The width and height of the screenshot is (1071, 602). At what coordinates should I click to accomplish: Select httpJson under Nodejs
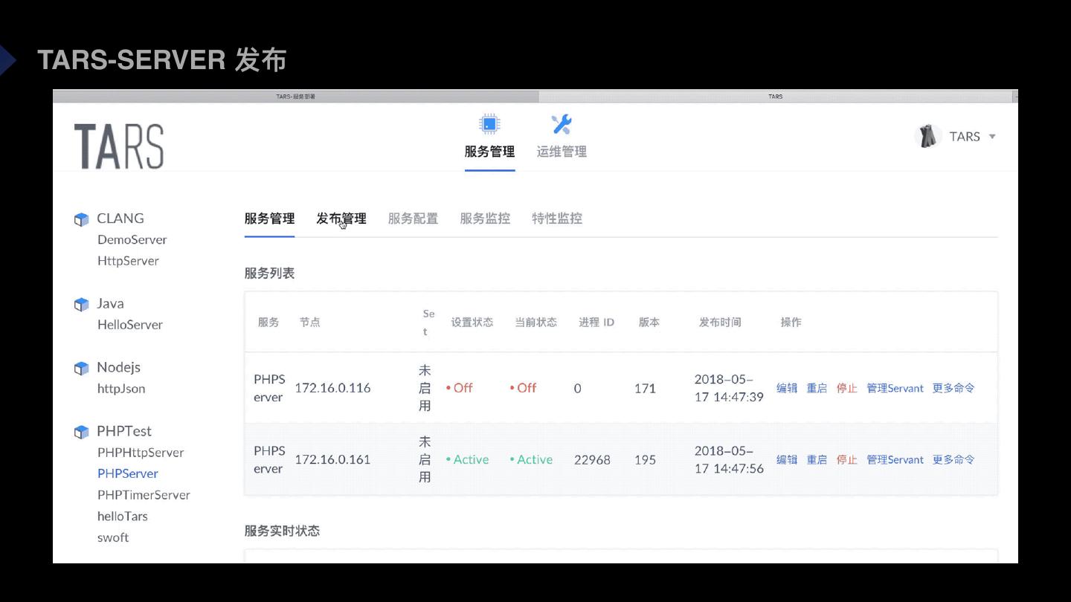[121, 389]
